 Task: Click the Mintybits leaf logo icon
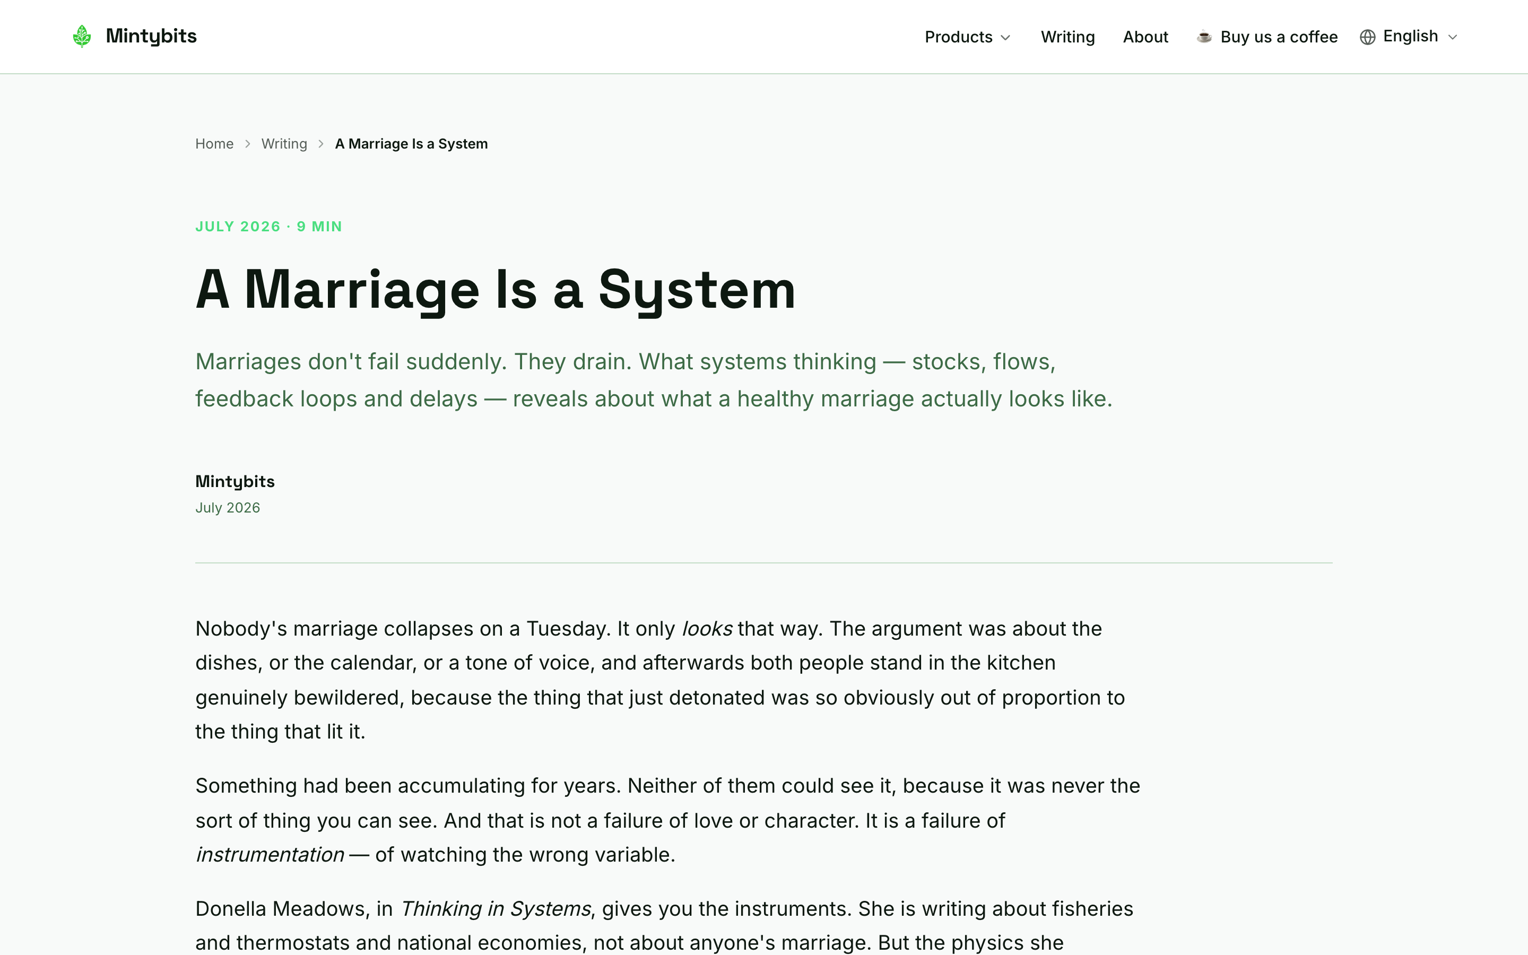tap(82, 36)
